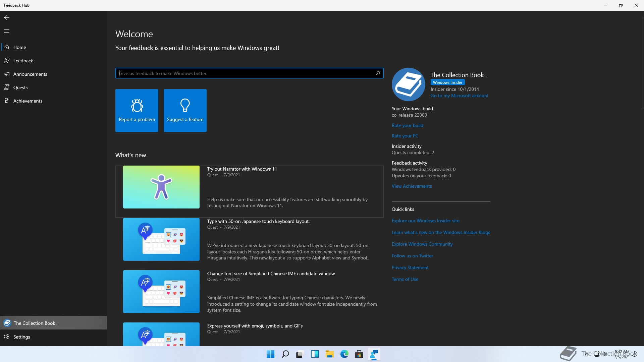Open Explore Windows Community link

click(422, 244)
